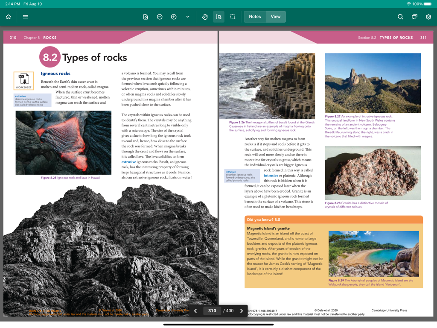The width and height of the screenshot is (437, 328).
Task: Zoom out of the page
Action: pyautogui.click(x=159, y=17)
